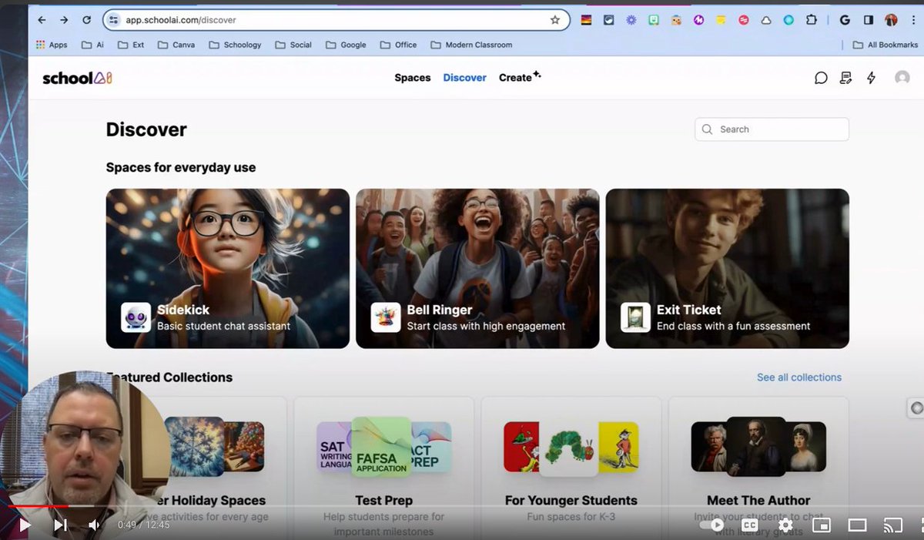Open the Bell Ringer space card
The width and height of the screenshot is (924, 540).
[477, 269]
